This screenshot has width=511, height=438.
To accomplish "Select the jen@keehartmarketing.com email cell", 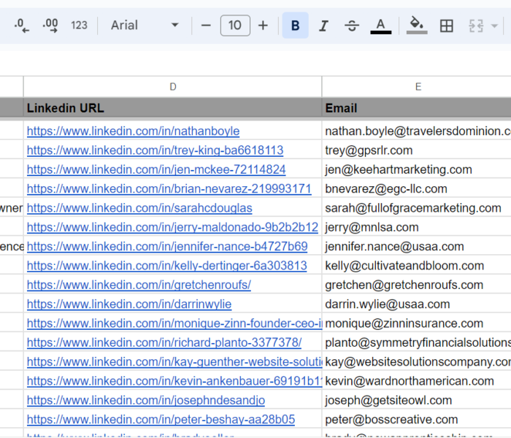I will pos(417,169).
